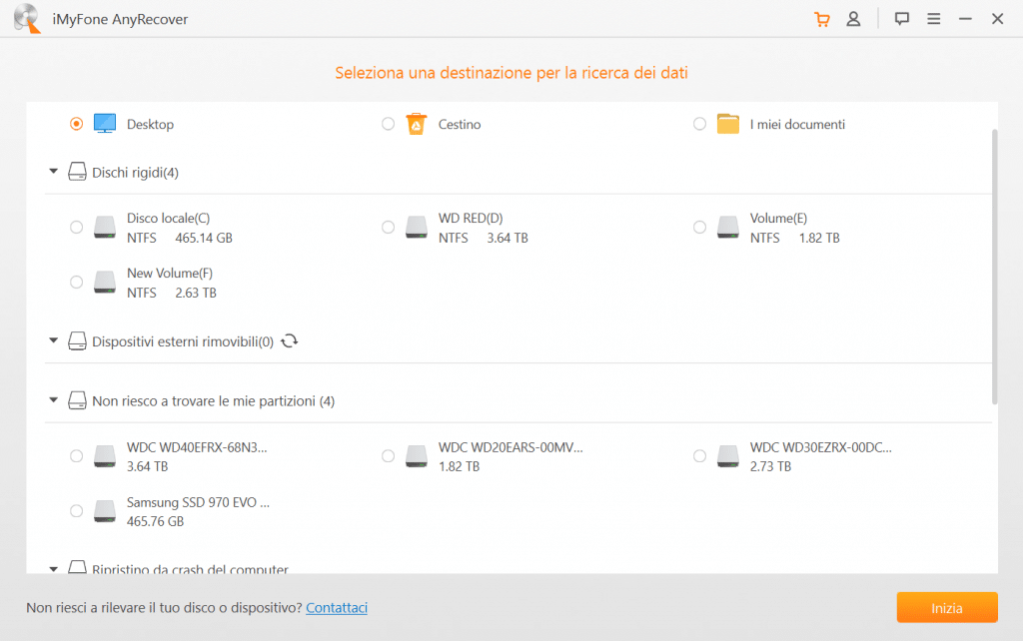Viewport: 1023px width, 641px height.
Task: Open the feedback chat bubble icon
Action: pos(902,19)
